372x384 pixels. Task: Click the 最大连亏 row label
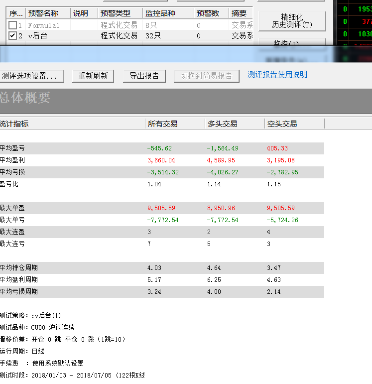click(x=12, y=244)
